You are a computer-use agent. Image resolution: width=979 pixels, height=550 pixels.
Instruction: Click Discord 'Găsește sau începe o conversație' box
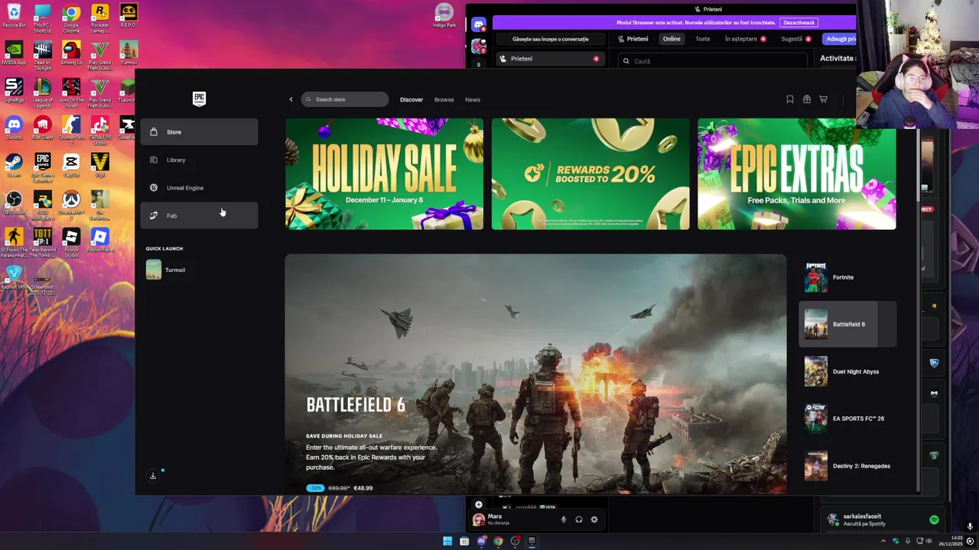[x=551, y=39]
